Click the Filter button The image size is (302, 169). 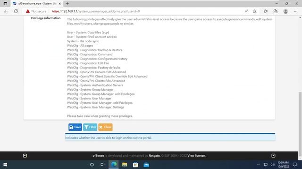click(x=90, y=127)
